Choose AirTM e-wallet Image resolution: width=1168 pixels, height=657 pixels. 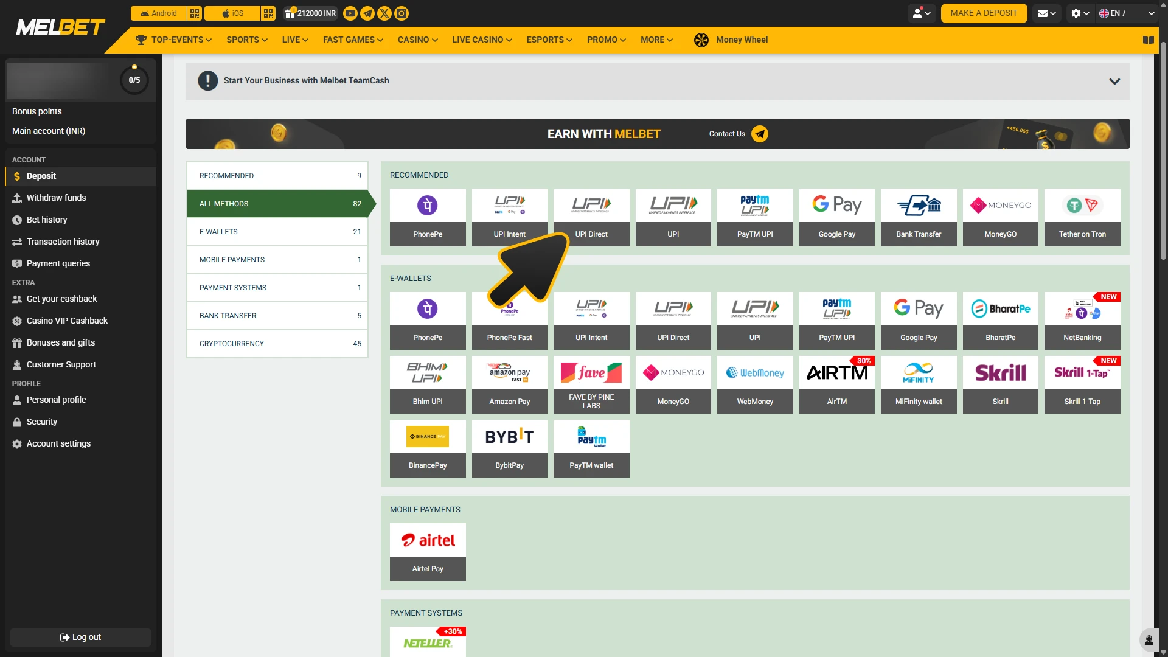point(837,384)
